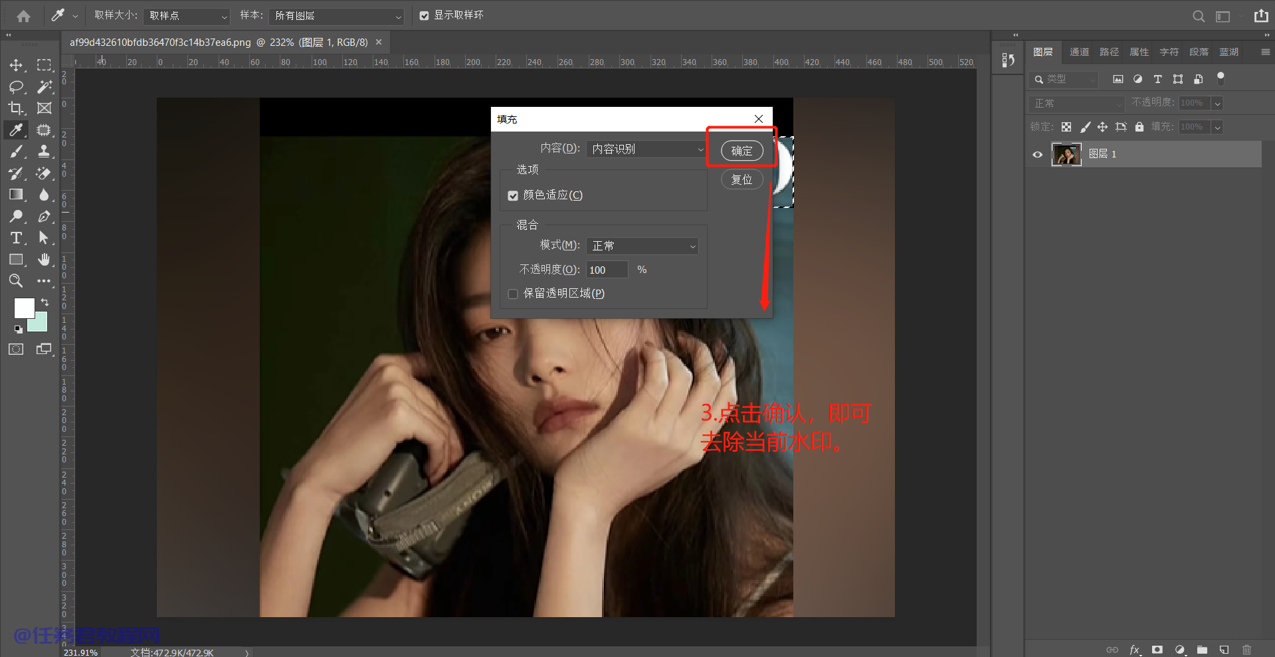Select the Lasso tool
The width and height of the screenshot is (1275, 657).
tap(16, 86)
